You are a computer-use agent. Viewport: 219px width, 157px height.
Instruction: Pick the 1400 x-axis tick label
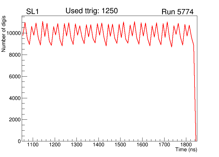click(98, 145)
